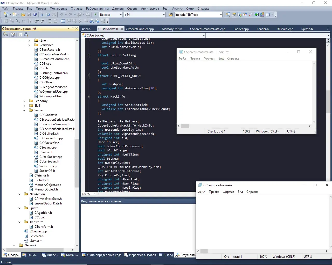Click Properties icon in Solution Explorer toolbar
This screenshot has height=265, width=332.
5,34
